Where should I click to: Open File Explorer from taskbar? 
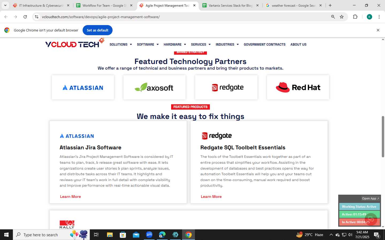(110, 235)
